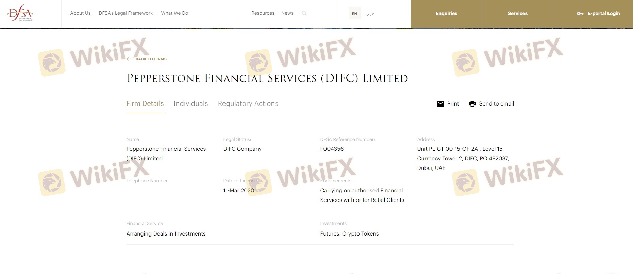The width and height of the screenshot is (633, 274).
Task: Switch to the Regulatory Actions tab
Action: (x=248, y=103)
